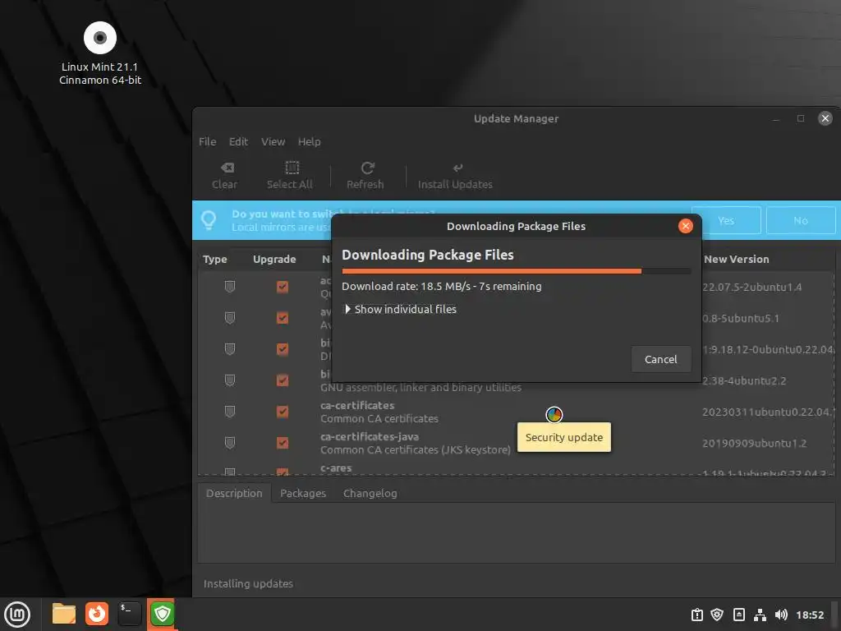Viewport: 841px width, 631px height.
Task: Click the Installing updates status text
Action: pyautogui.click(x=248, y=583)
